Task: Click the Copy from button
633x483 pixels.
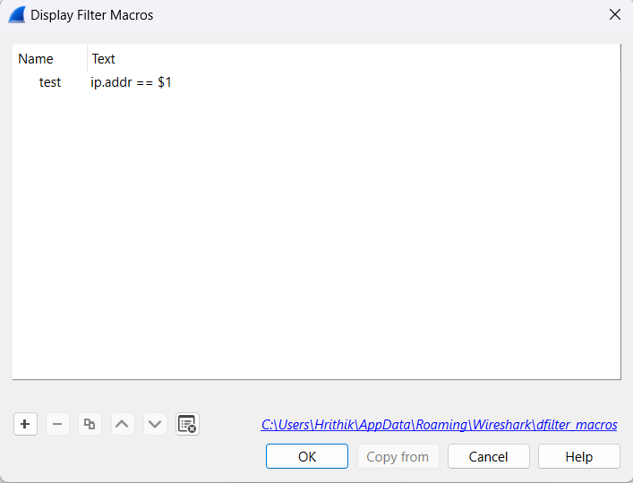Action: click(x=398, y=456)
